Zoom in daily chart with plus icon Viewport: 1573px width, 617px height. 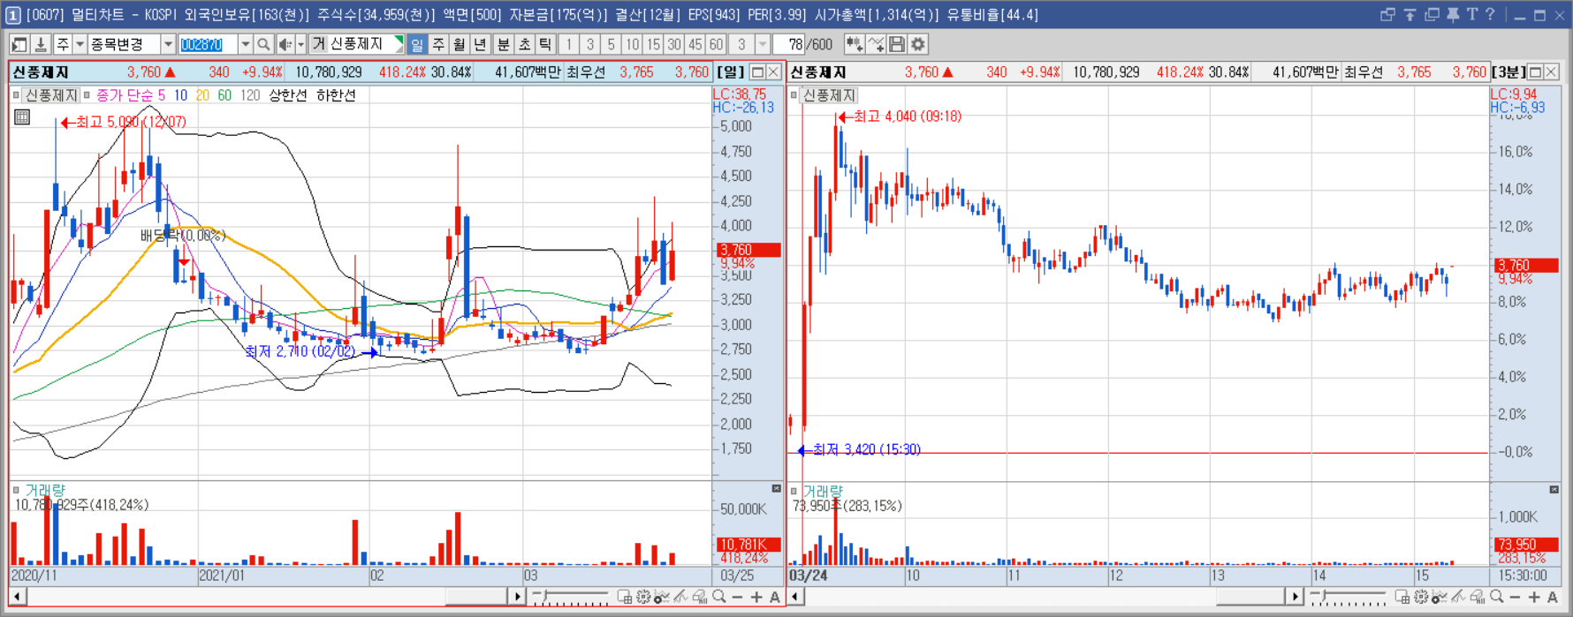[x=756, y=598]
